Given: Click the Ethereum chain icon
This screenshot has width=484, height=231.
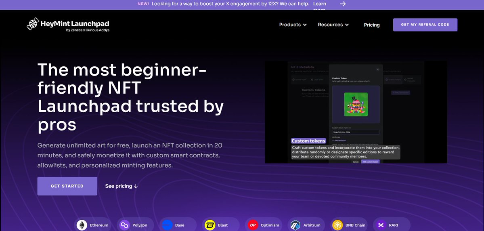Looking at the screenshot, I should [82, 225].
